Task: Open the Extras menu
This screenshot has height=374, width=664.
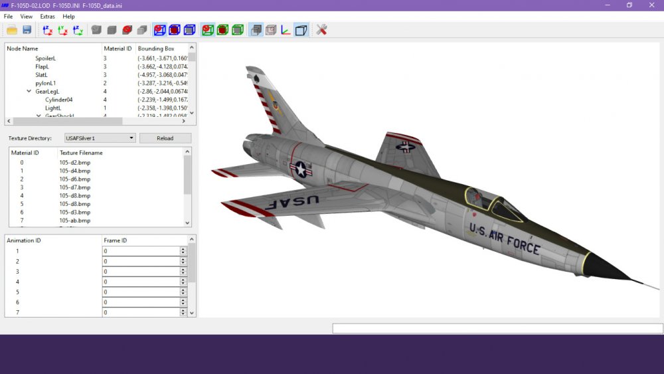Action: coord(47,17)
